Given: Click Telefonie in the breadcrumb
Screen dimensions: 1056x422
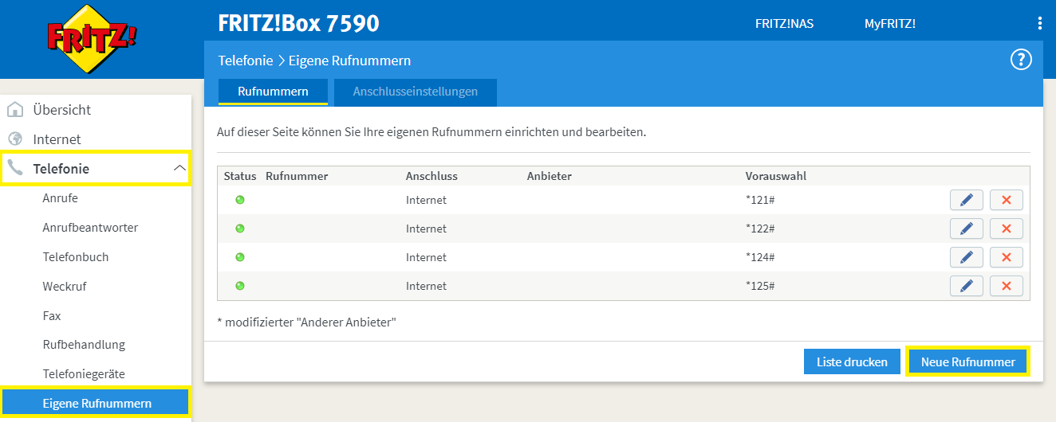Looking at the screenshot, I should pos(246,61).
